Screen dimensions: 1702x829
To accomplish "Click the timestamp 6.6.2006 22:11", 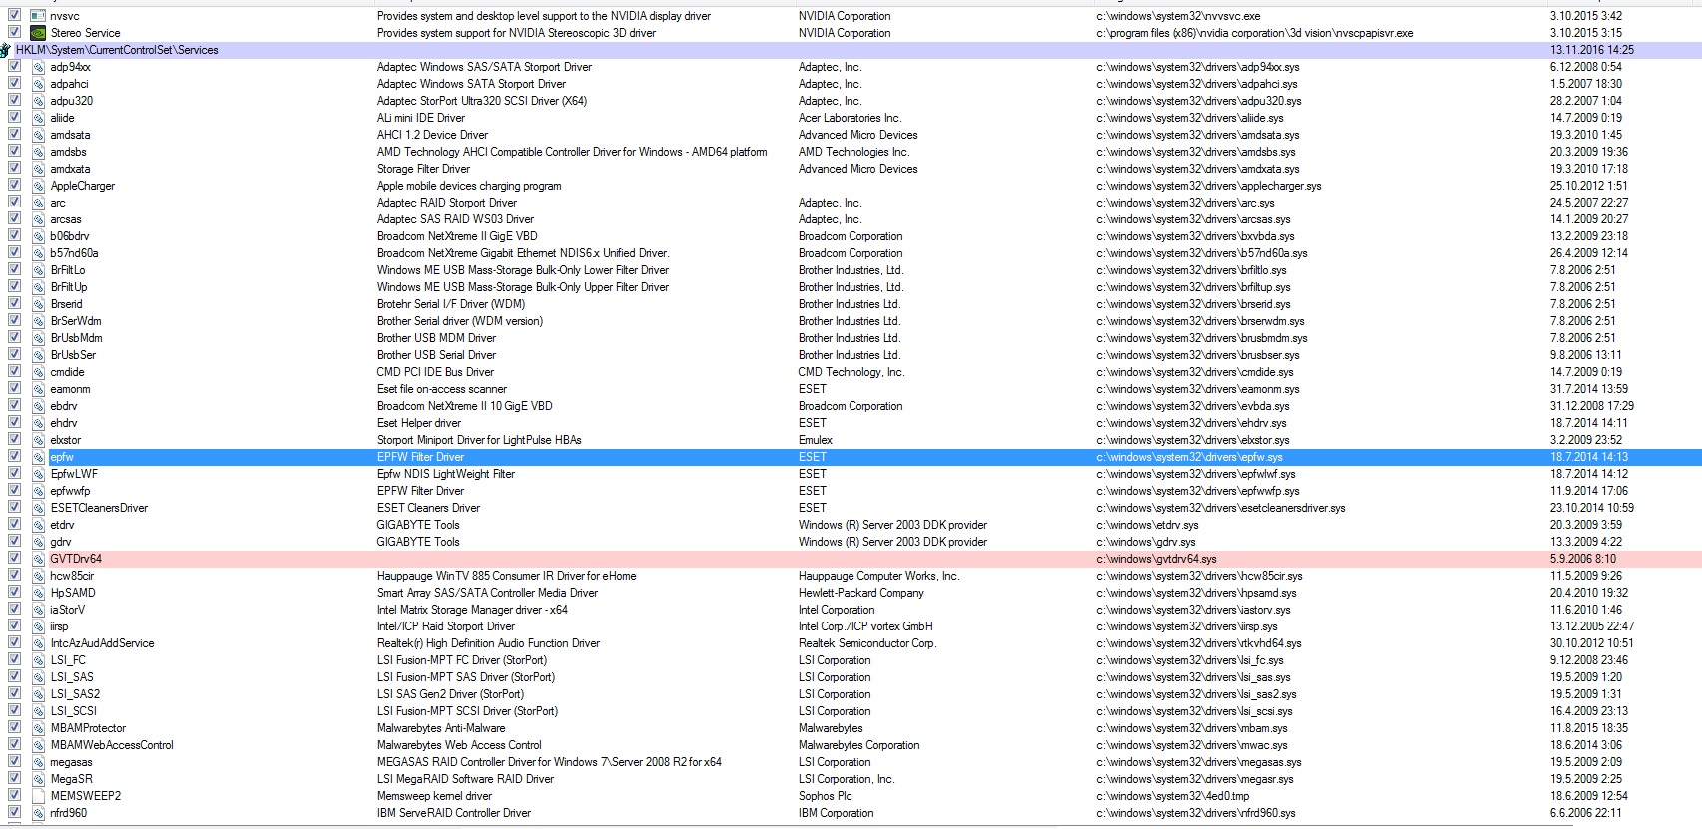I will pos(1586,813).
